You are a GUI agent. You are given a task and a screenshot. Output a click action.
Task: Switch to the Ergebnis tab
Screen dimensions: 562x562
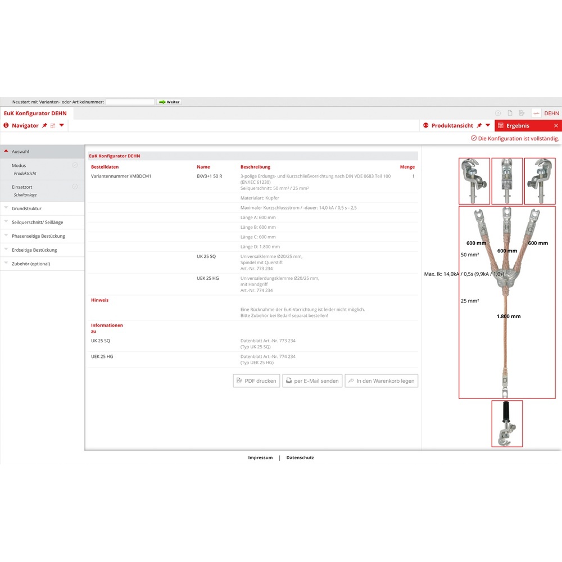pos(518,126)
